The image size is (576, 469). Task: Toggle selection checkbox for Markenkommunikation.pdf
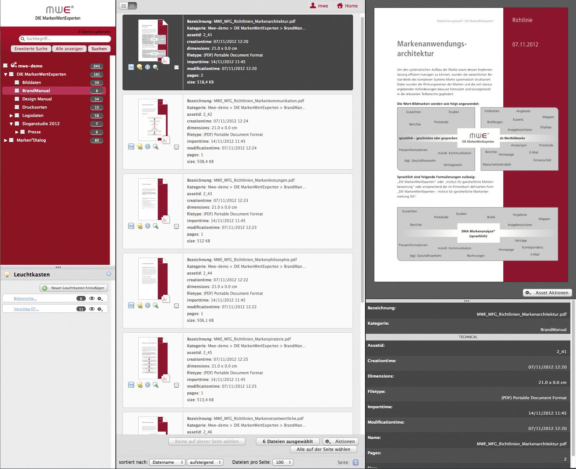177,147
